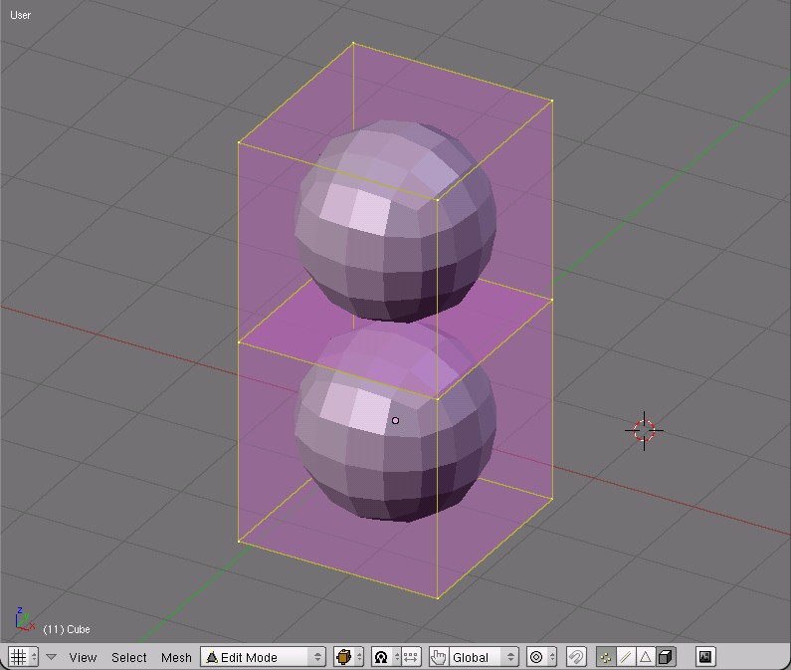
Task: Click the XYZ axis orientation indicator
Action: pyautogui.click(x=24, y=619)
